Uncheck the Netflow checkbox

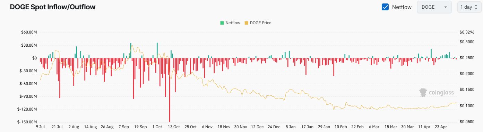[x=385, y=7]
